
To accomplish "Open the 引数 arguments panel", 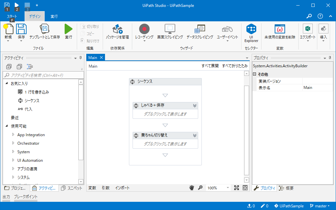I will click(106, 188).
